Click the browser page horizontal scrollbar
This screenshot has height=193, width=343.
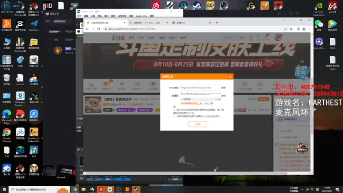(x=197, y=173)
